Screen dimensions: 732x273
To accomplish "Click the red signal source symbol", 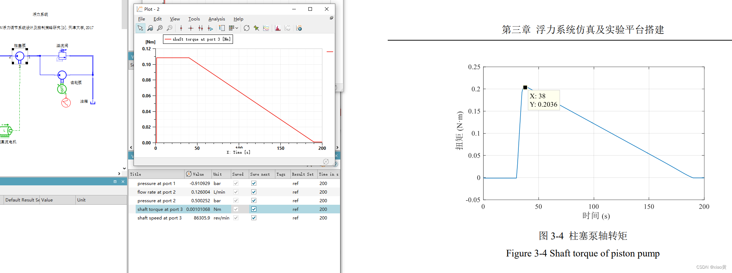I will click(x=66, y=103).
